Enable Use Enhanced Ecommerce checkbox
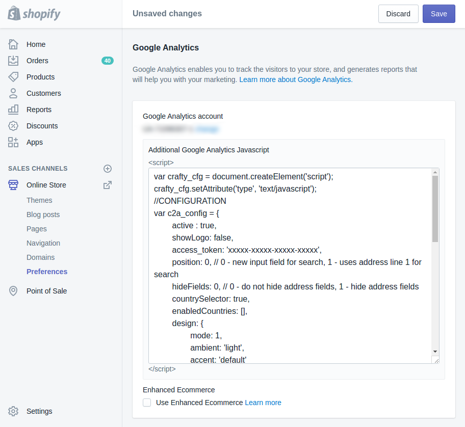 point(147,403)
